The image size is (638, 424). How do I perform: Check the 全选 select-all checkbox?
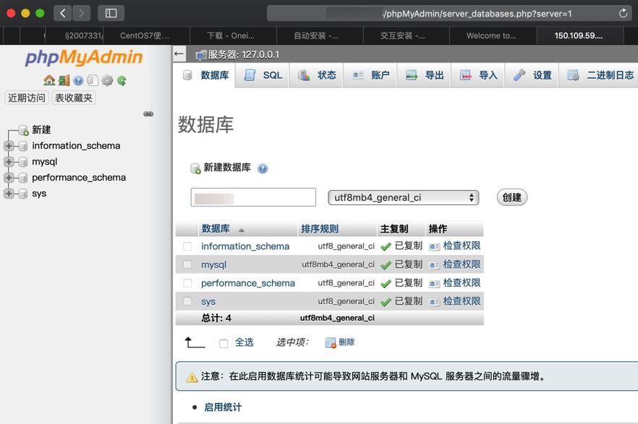click(224, 344)
